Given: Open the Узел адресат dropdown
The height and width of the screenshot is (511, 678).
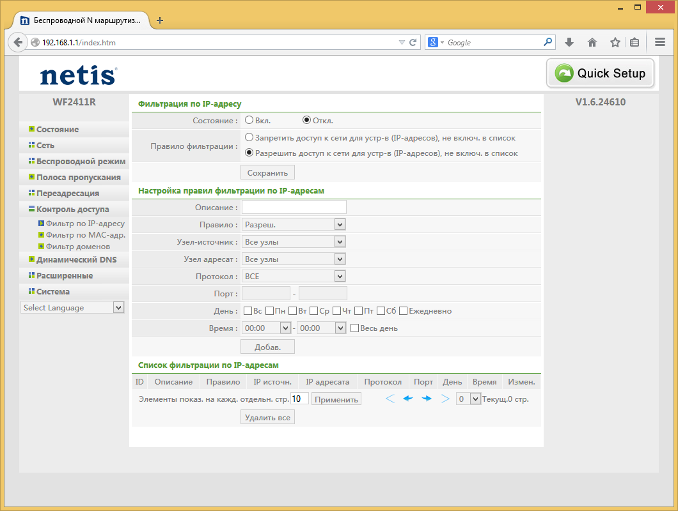Looking at the screenshot, I should coord(294,259).
